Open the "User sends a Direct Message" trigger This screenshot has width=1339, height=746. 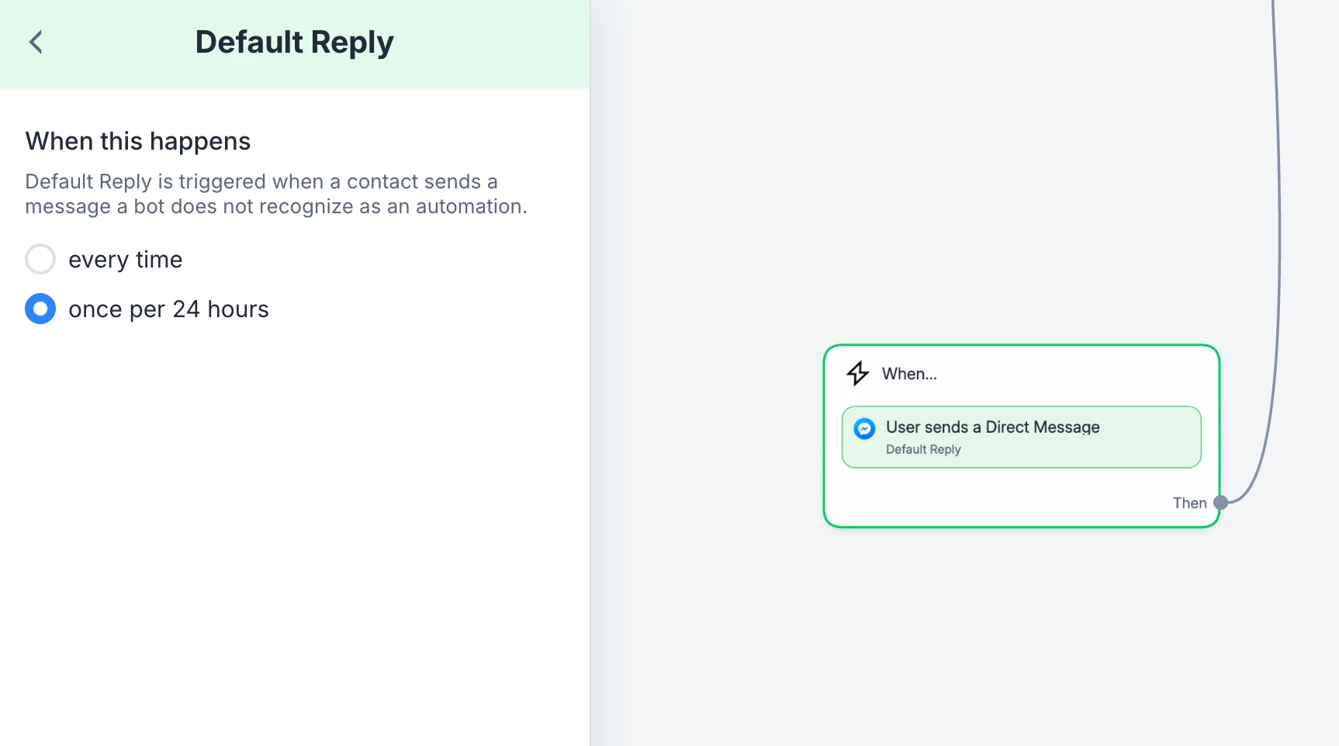pyautogui.click(x=992, y=427)
